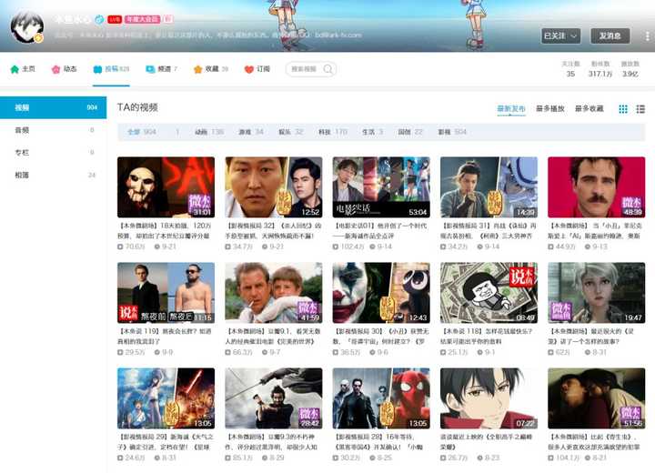Filter videos by 影视 504 category
This screenshot has width=655, height=473.
[x=452, y=132]
